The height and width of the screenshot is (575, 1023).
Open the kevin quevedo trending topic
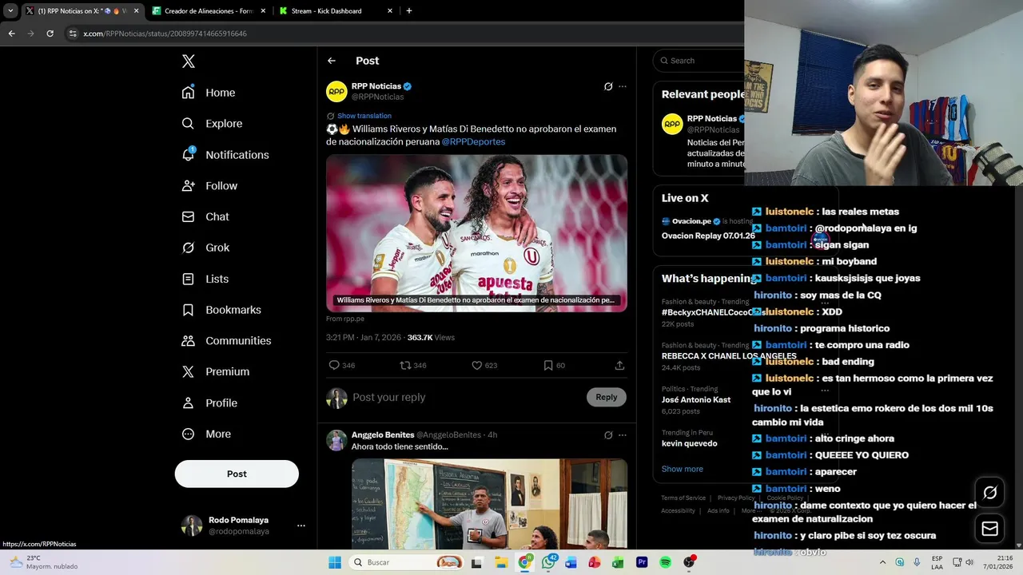pyautogui.click(x=690, y=443)
